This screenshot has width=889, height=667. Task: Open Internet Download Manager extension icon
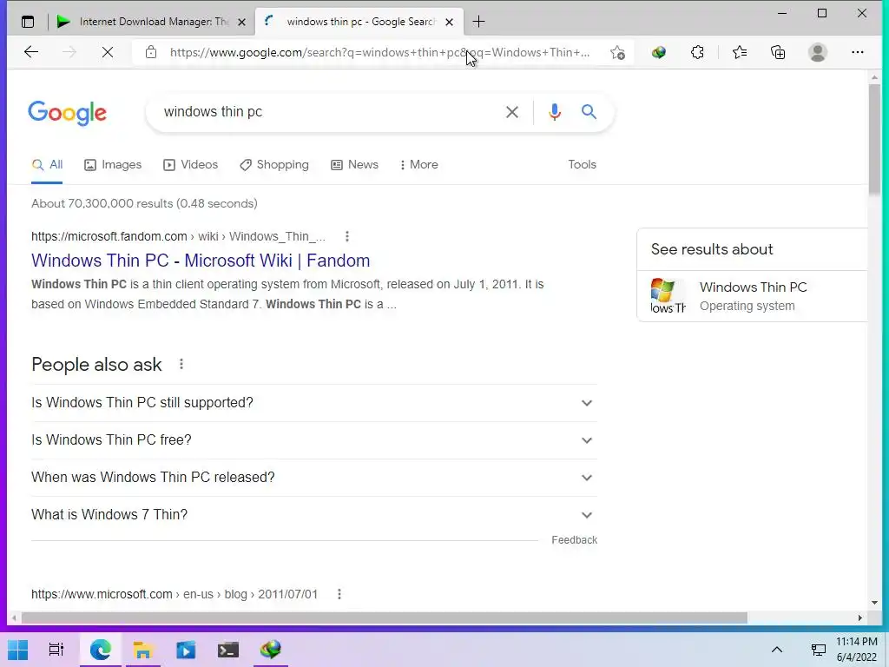658,53
